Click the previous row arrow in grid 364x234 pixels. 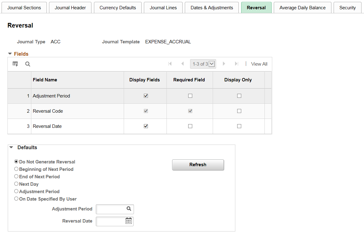click(x=182, y=64)
